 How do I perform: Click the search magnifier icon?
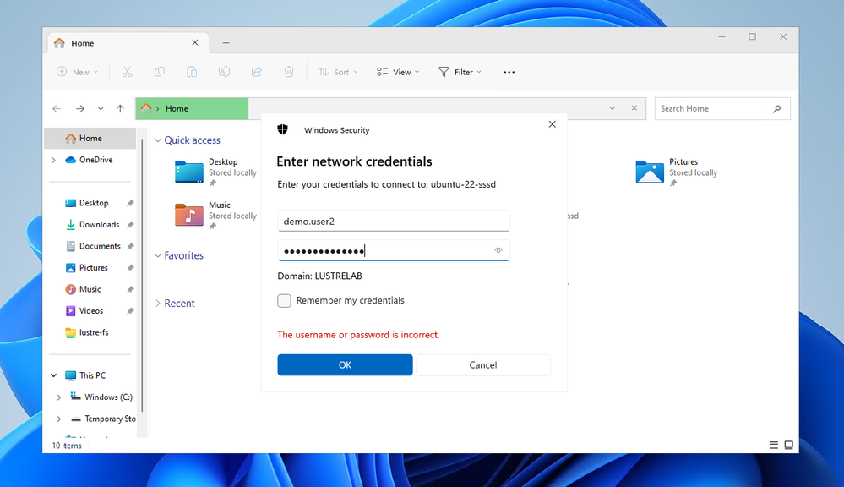pyautogui.click(x=776, y=109)
